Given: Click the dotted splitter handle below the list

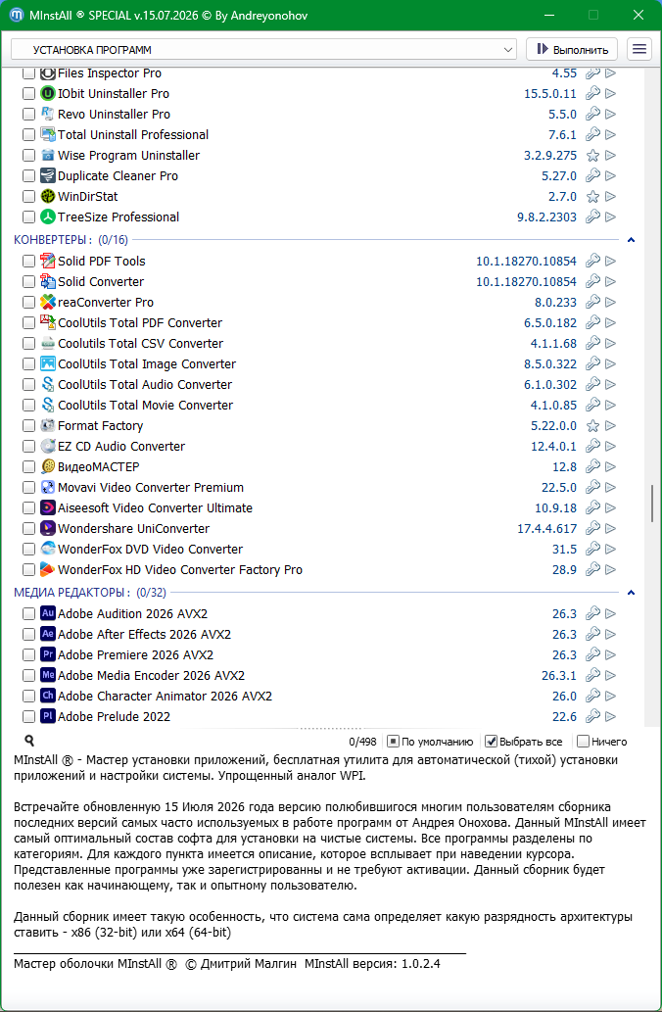Looking at the screenshot, I should coord(331,728).
